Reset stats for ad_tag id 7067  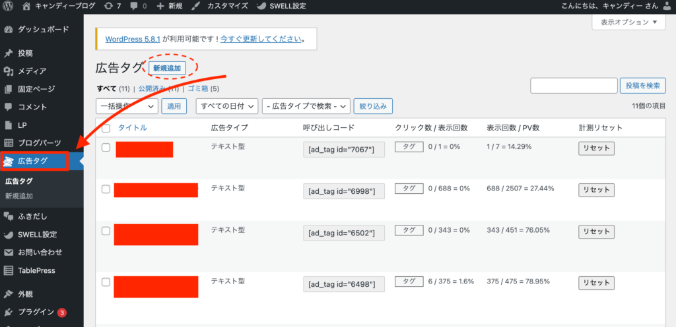click(x=596, y=148)
